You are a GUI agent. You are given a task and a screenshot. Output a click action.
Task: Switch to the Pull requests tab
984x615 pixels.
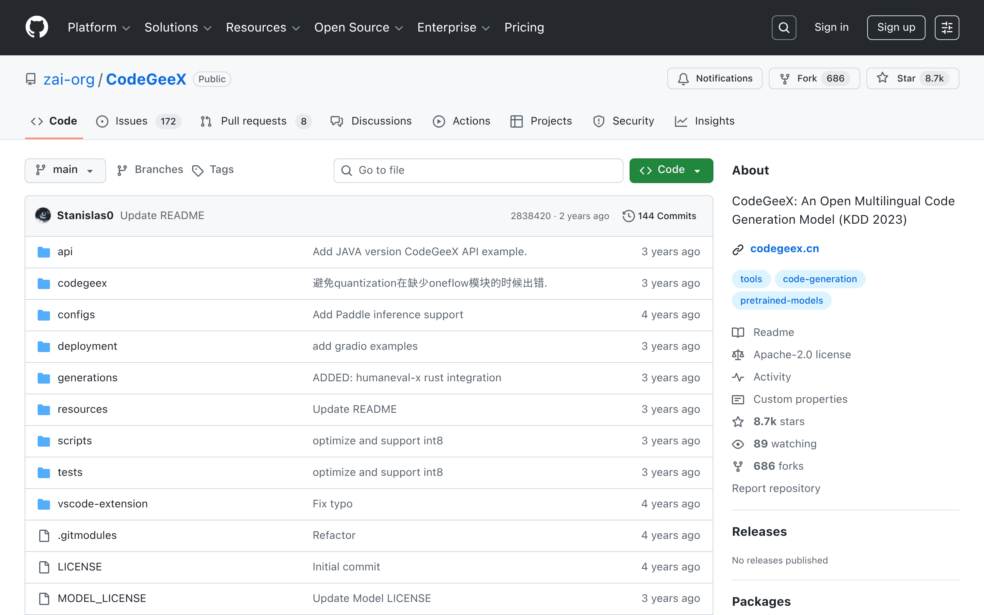click(x=256, y=121)
